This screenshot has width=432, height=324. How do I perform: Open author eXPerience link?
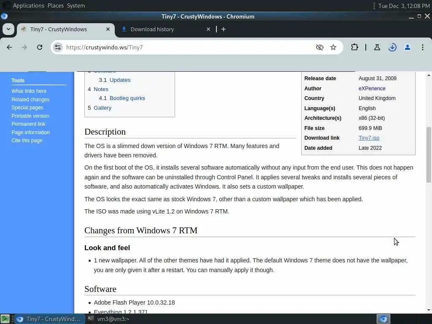[x=372, y=89]
